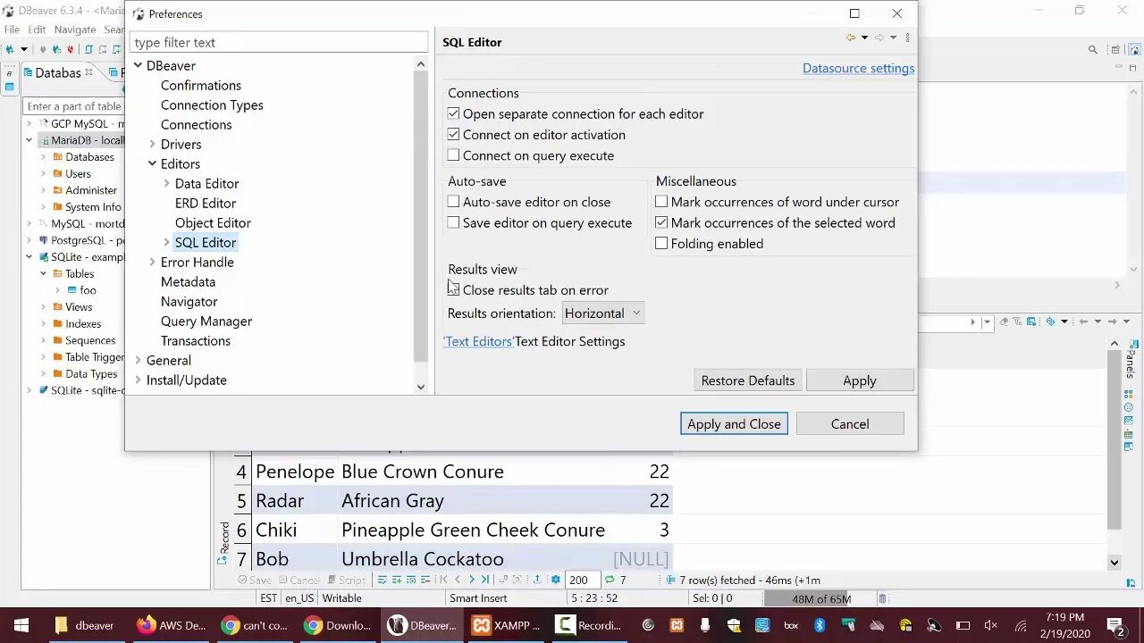Open the Navigate menu

click(75, 29)
